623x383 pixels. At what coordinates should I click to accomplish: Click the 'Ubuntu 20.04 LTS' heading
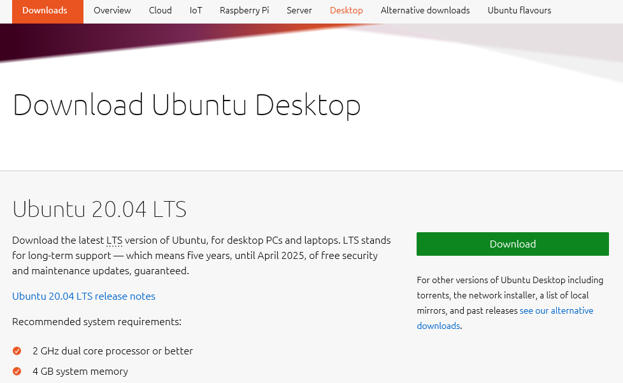(99, 209)
